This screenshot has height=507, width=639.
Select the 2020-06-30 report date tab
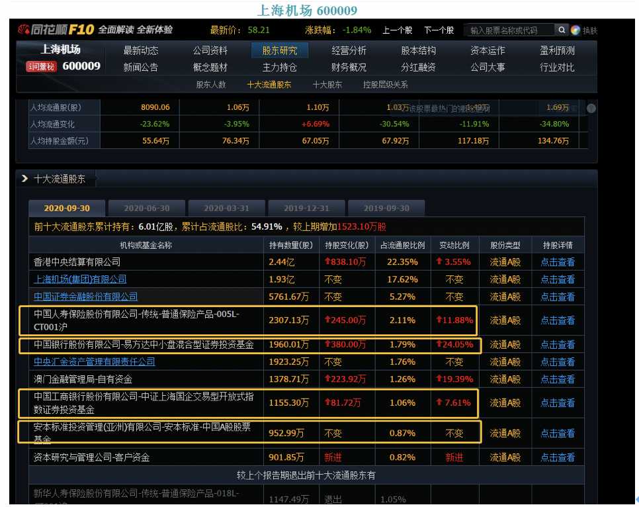point(146,208)
